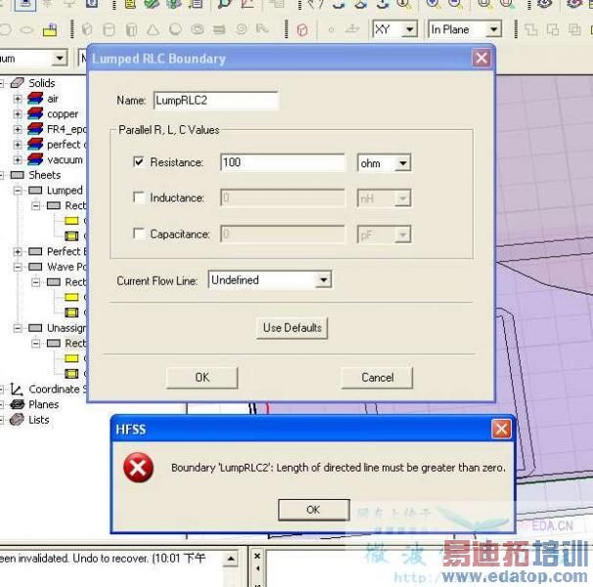Expand the Perfect E sheets node
Screen dimensions: 593x587
[17, 251]
